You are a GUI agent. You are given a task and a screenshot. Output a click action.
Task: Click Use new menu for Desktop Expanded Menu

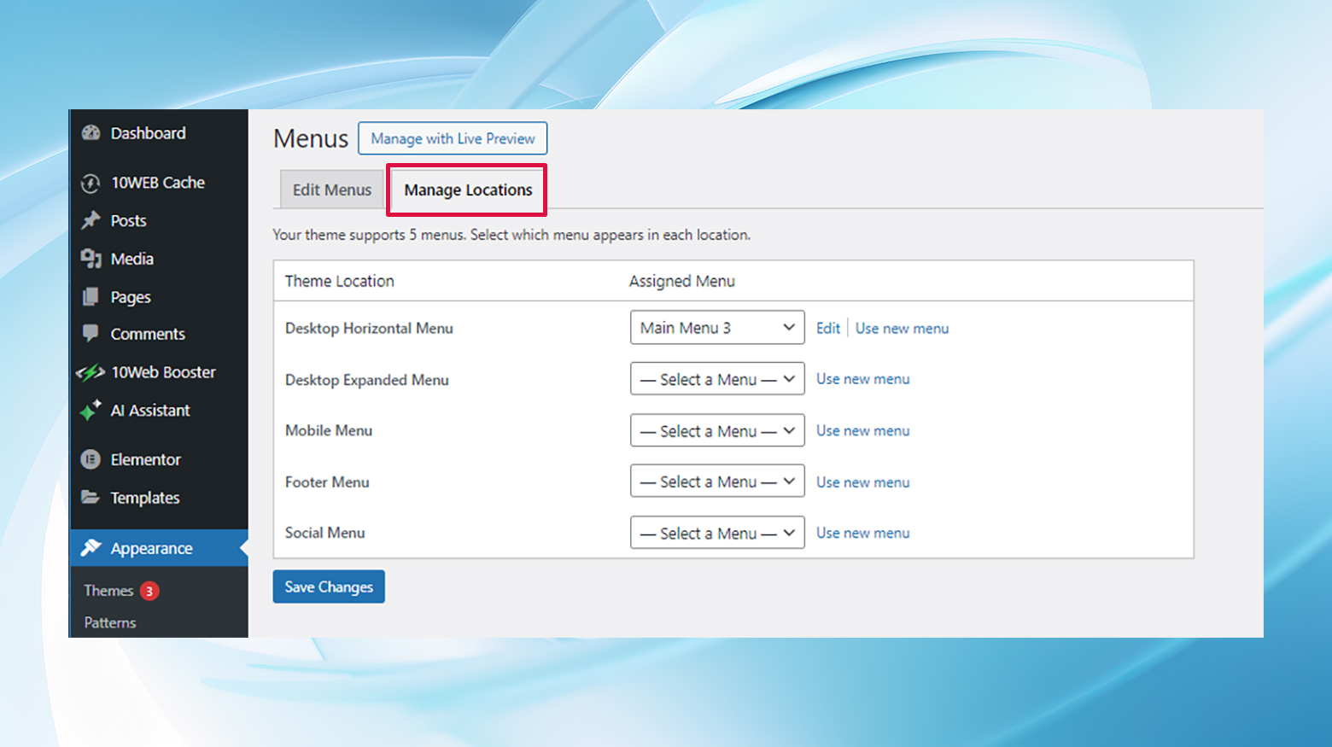(x=862, y=378)
